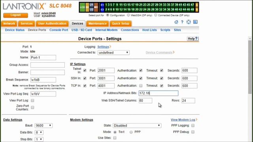This screenshot has width=253, height=142.
Task: Select the Configuration radio button
Action: coord(108,15)
